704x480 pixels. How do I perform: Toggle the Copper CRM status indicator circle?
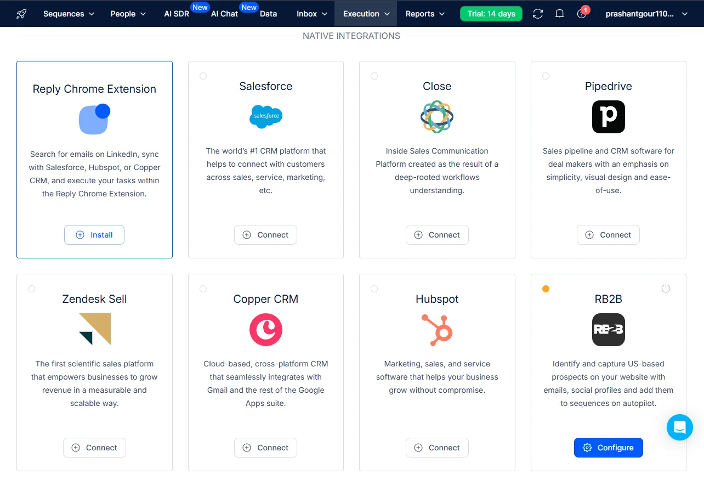[203, 289]
